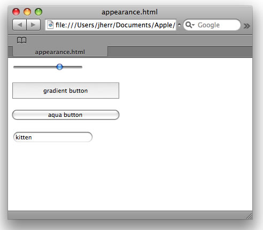Click the small button right of the address field

tap(179, 25)
